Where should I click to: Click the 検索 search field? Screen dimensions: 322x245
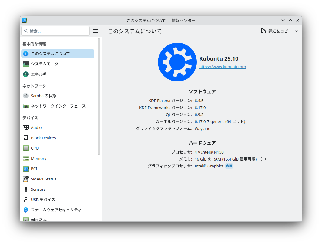click(x=55, y=31)
